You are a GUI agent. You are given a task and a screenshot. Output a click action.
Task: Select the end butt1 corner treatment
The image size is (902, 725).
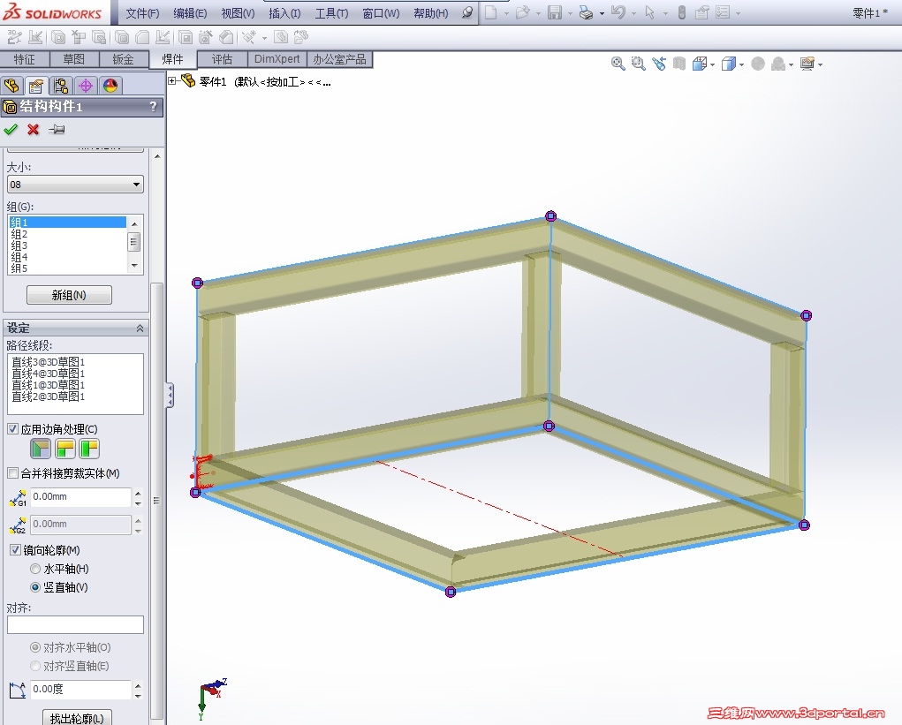[65, 449]
